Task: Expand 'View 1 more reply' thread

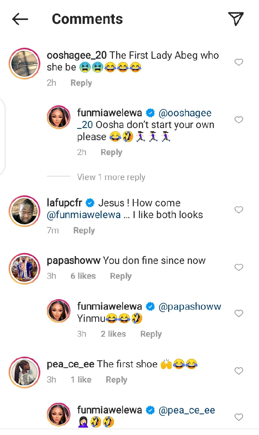Action: point(111,177)
